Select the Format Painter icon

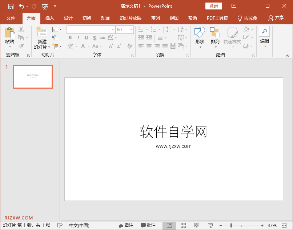click(22, 46)
